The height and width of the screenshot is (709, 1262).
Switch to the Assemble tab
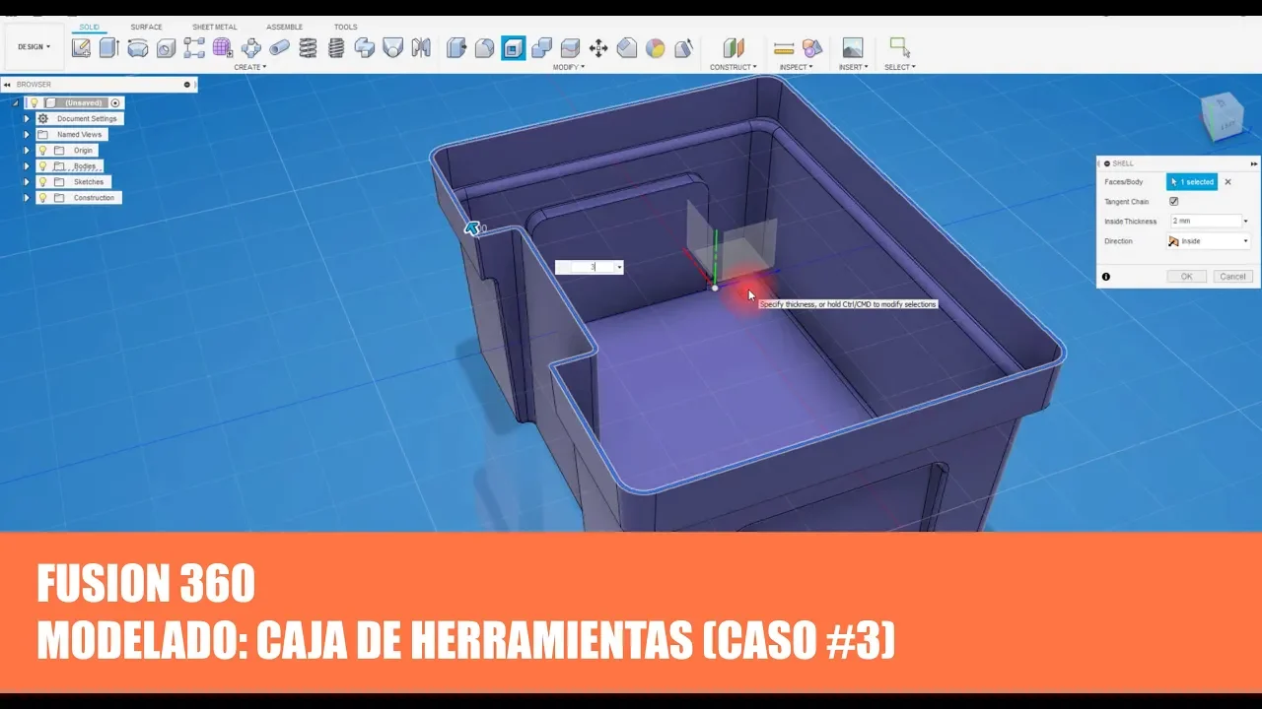(x=284, y=27)
